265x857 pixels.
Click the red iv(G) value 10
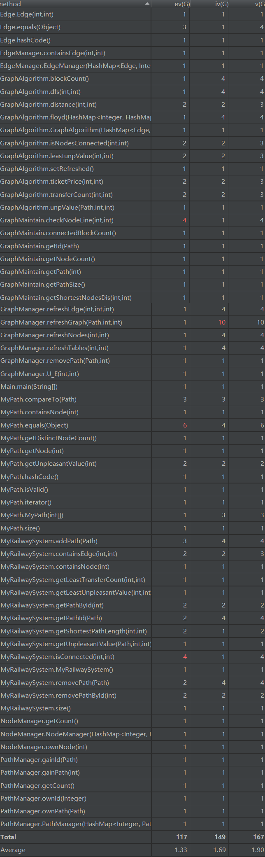(222, 322)
